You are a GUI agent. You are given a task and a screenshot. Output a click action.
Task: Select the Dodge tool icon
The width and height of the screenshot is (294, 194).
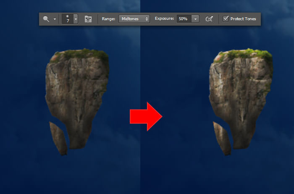click(46, 19)
